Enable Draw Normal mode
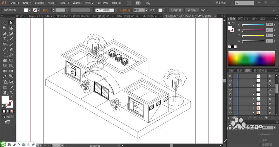This screenshot has height=147, width=279. coord(4,116)
